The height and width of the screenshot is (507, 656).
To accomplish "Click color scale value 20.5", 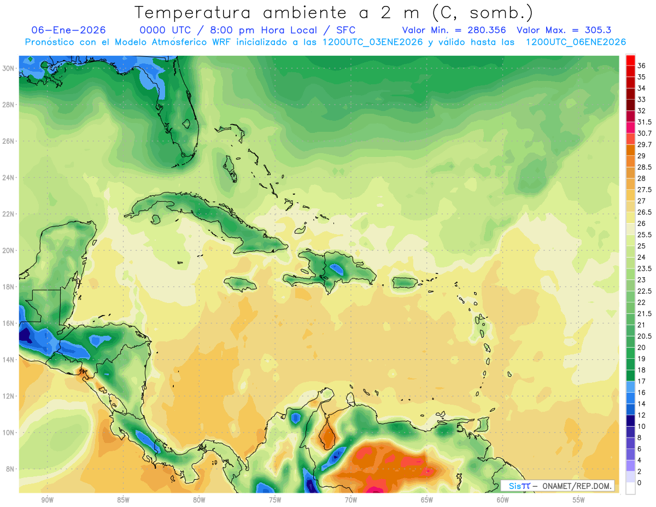I will tap(645, 336).
